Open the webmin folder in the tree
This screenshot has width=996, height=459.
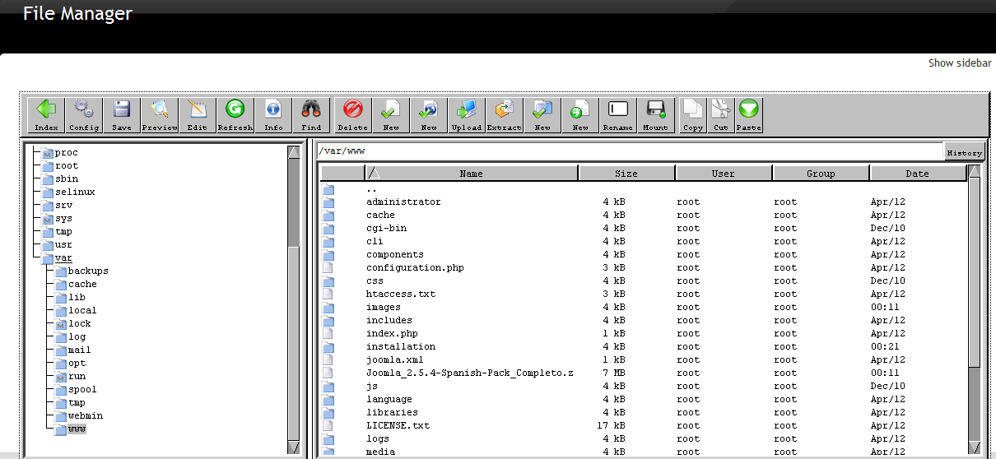85,415
